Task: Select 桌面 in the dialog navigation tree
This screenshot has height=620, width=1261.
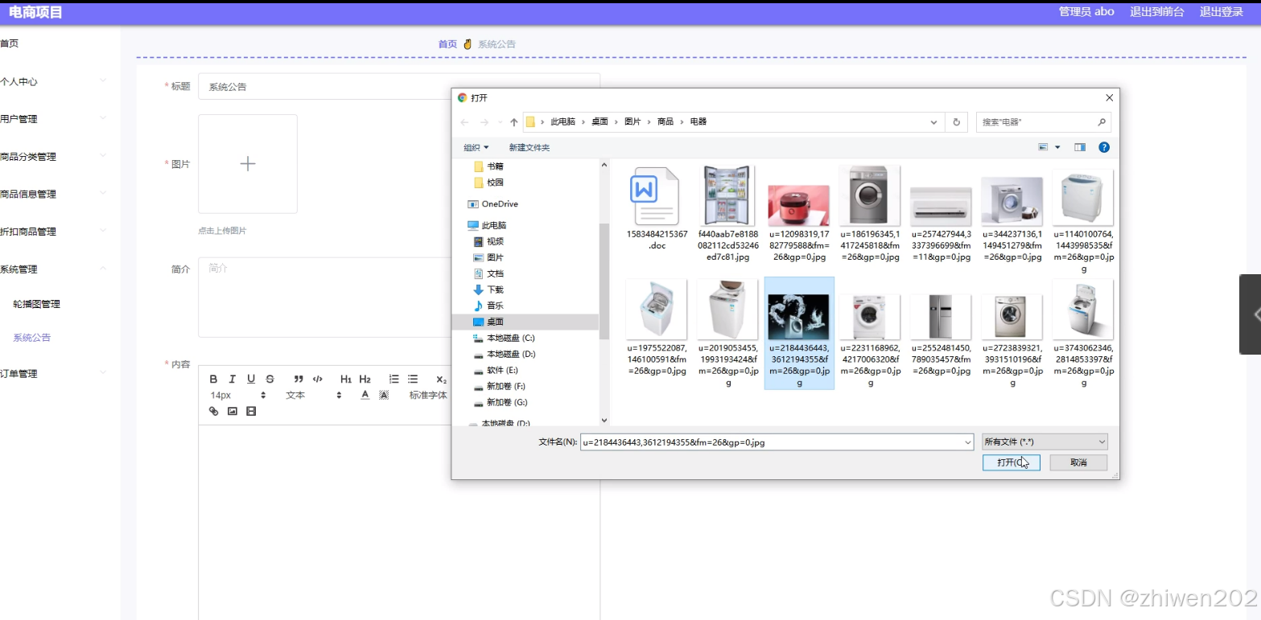Action: pos(496,322)
